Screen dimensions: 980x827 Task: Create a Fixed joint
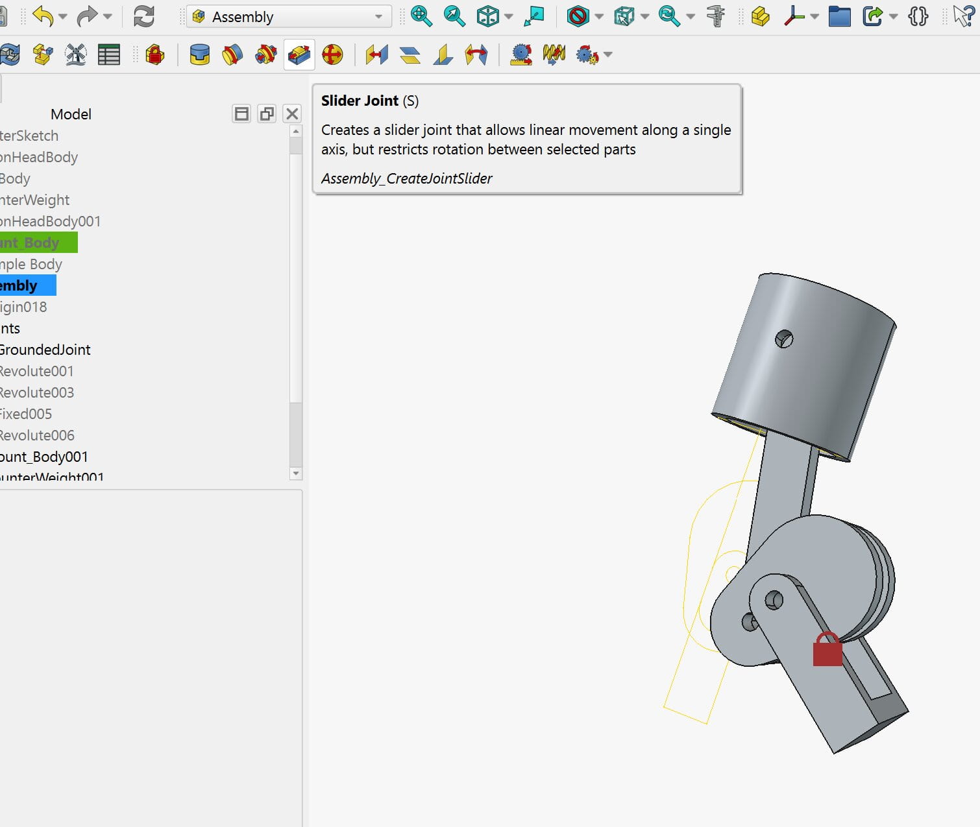tap(199, 55)
